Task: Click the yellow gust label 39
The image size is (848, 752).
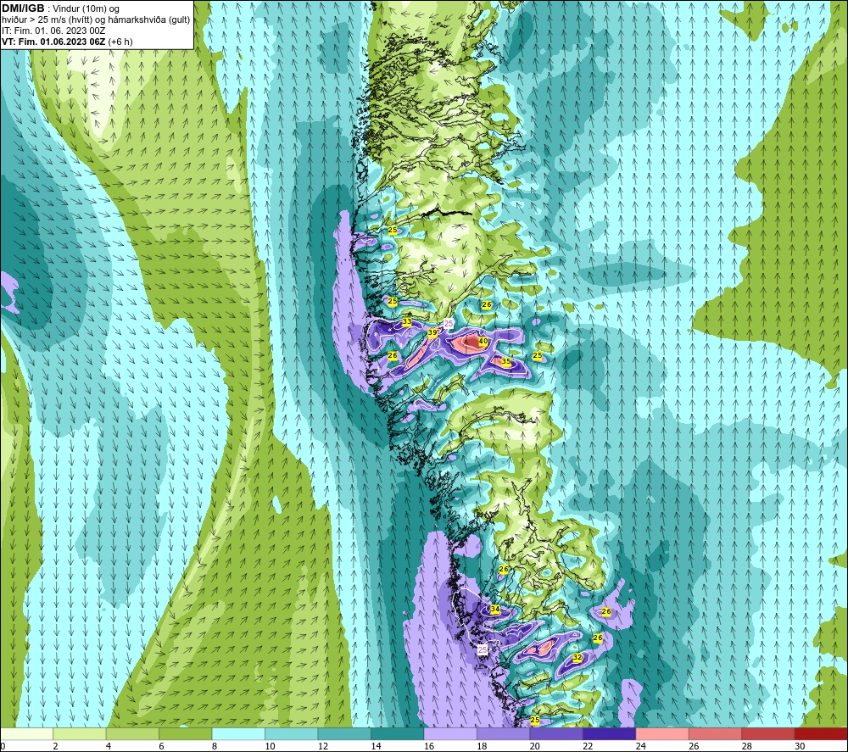Action: tap(432, 333)
